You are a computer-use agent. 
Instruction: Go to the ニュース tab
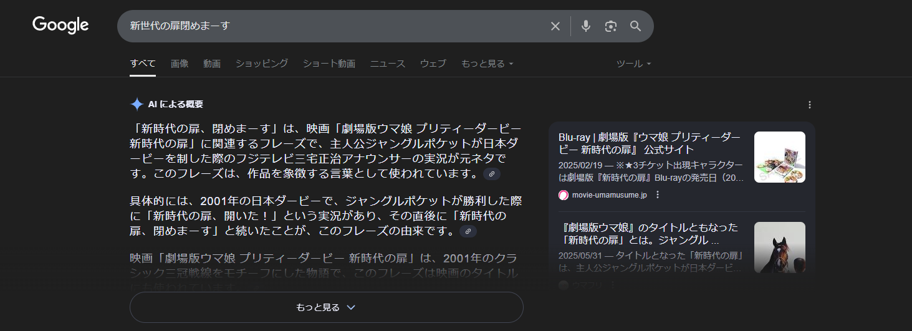pos(388,64)
